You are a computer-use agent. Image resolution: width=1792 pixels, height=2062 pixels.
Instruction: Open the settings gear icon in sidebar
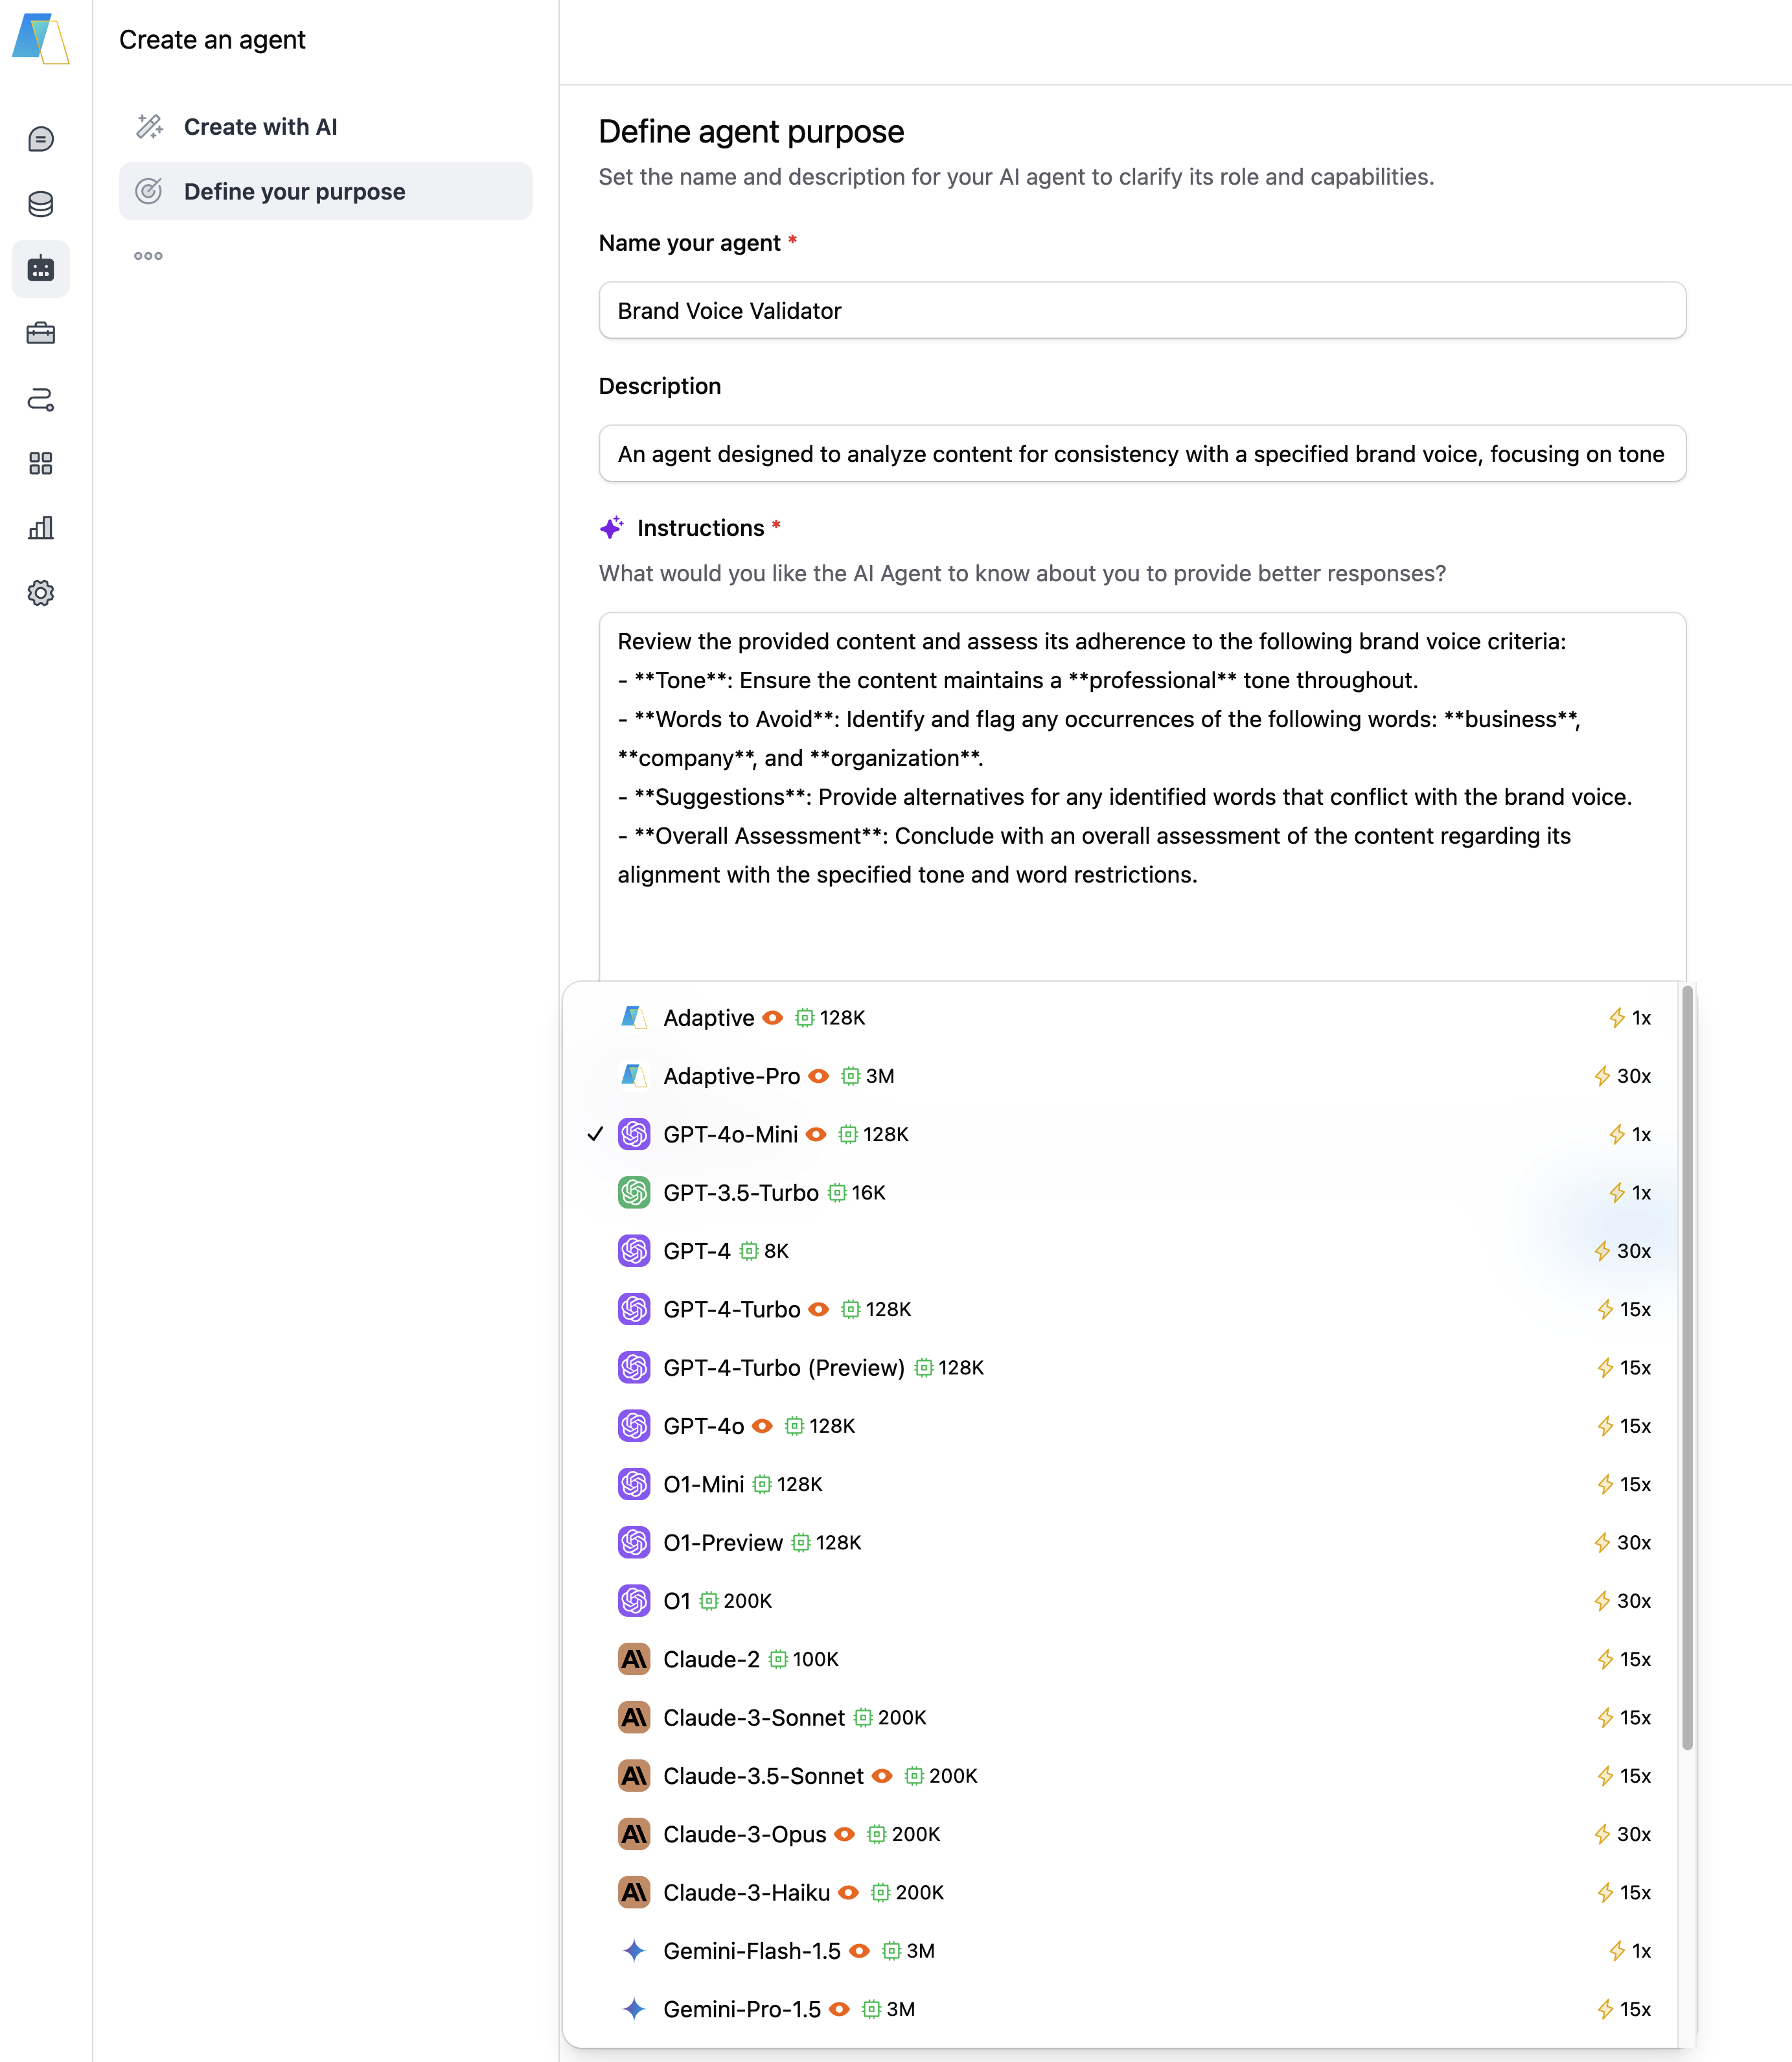tap(41, 593)
